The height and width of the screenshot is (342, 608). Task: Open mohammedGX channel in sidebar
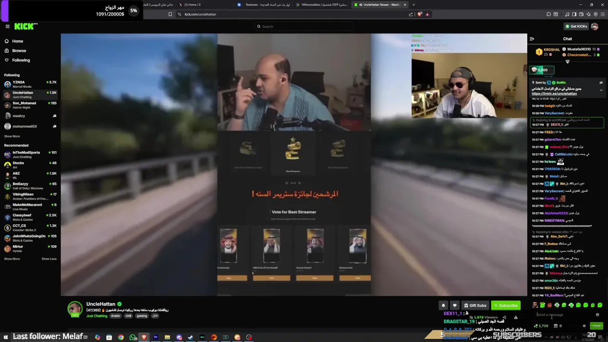click(30, 126)
